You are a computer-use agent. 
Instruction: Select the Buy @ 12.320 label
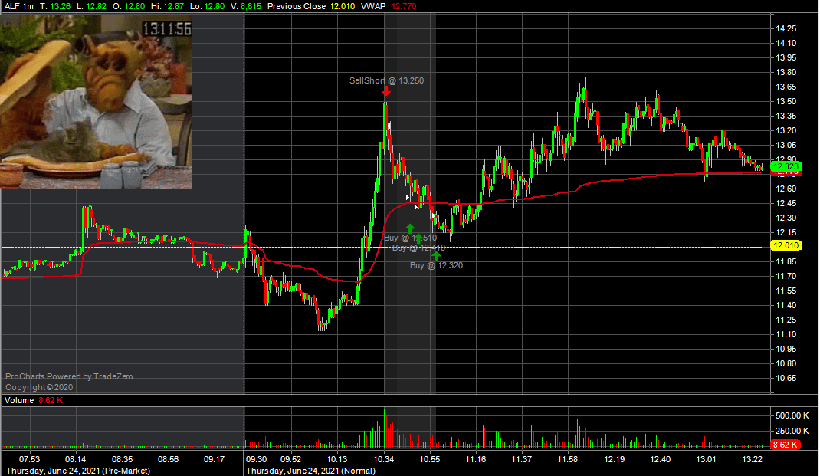436,265
